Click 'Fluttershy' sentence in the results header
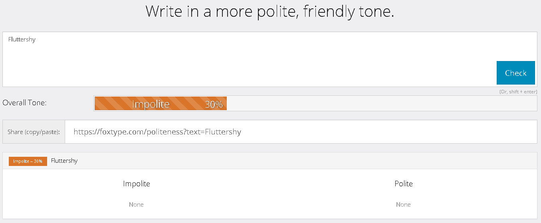The width and height of the screenshot is (541, 223). pos(64,161)
